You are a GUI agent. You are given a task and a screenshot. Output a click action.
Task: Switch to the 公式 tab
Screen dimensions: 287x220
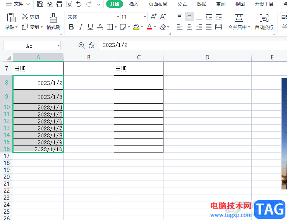click(182, 4)
